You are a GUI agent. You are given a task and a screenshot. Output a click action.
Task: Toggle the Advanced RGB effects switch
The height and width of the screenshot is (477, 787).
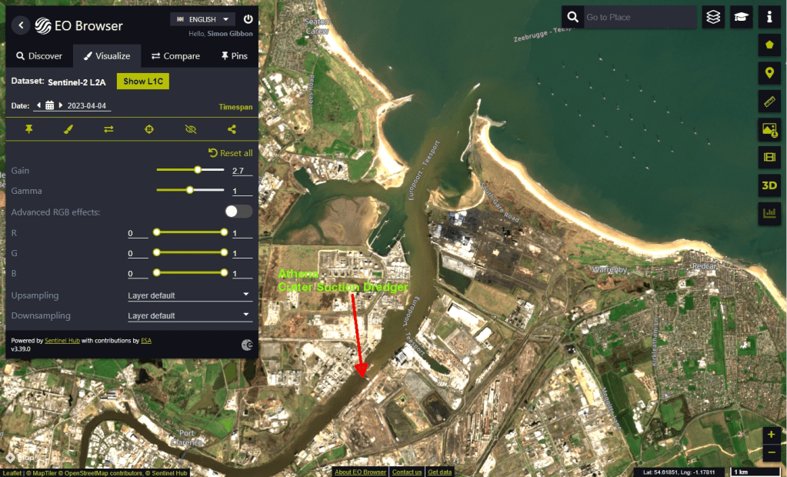238,212
